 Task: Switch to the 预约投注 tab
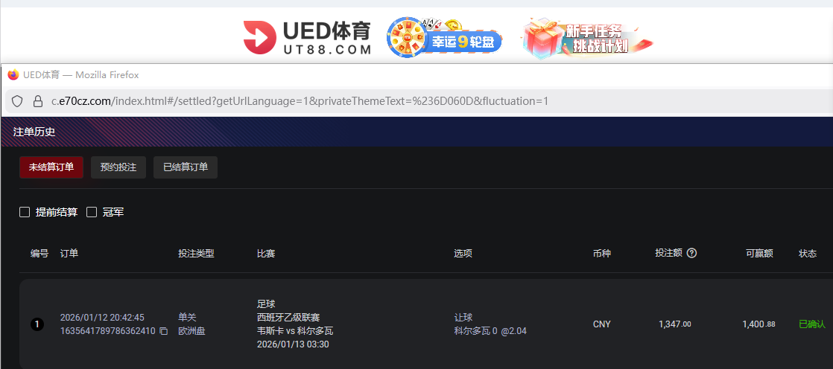pyautogui.click(x=118, y=167)
